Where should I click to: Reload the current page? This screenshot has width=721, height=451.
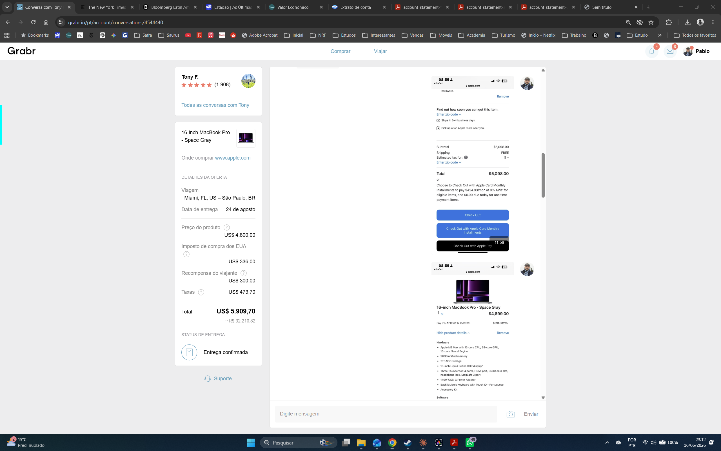coord(33,22)
